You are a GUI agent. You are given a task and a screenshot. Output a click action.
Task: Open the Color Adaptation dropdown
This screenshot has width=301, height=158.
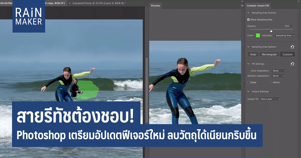click(279, 71)
